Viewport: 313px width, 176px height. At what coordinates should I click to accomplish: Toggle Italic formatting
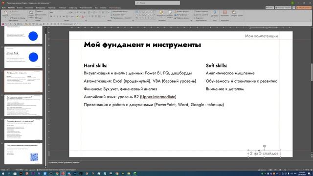tap(54, 17)
